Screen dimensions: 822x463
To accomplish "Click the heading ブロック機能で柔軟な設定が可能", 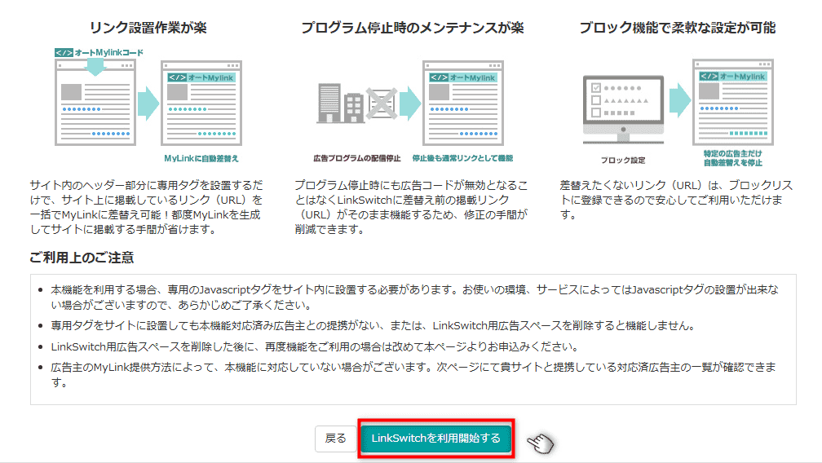I will coord(678,28).
